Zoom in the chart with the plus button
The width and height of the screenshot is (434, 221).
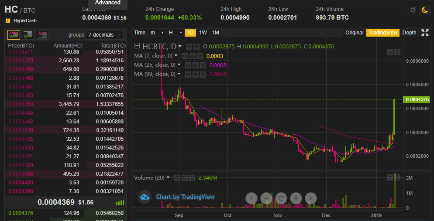pyautogui.click(x=296, y=198)
